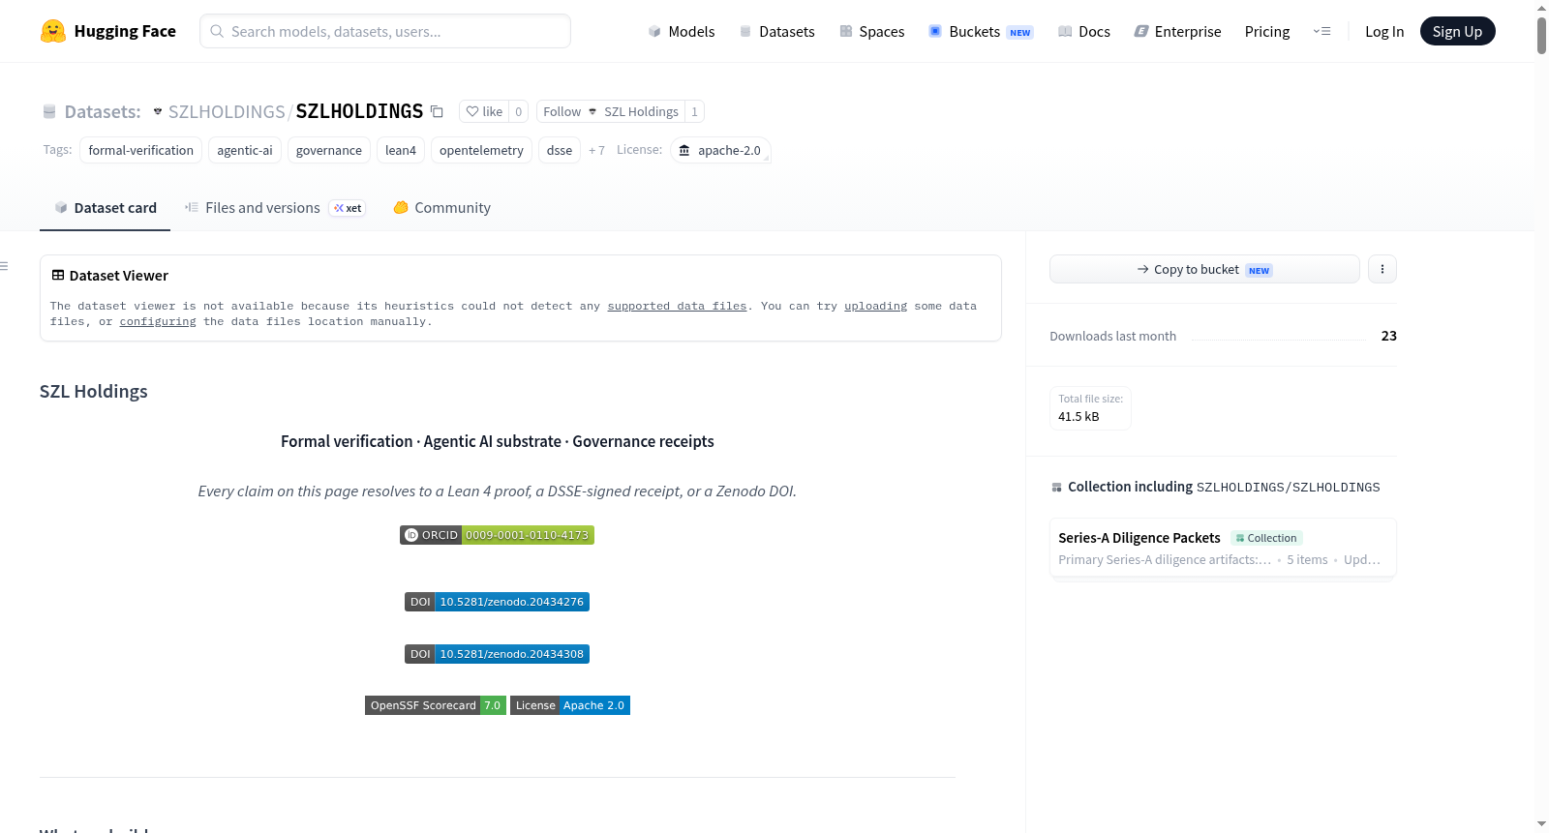Viewport: 1549px width, 833px height.
Task: Click the formal-verification tag
Action: [x=141, y=150]
